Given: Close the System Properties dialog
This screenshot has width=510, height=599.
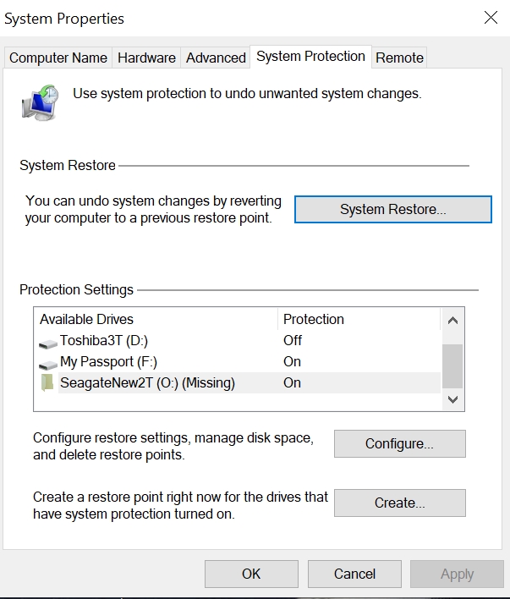Looking at the screenshot, I should point(491,18).
